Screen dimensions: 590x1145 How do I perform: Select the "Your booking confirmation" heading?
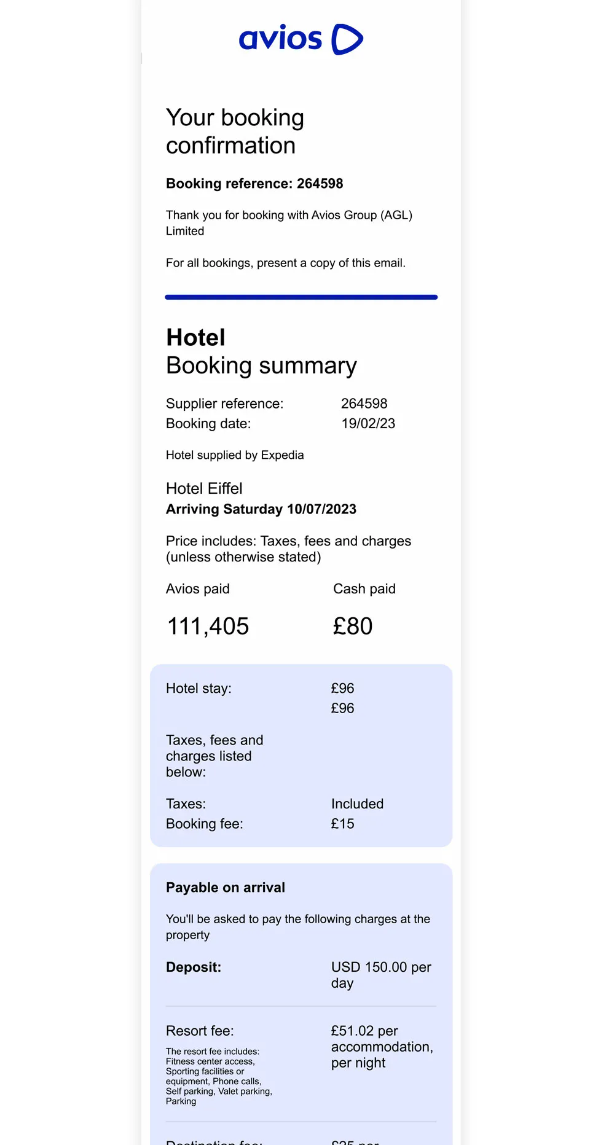click(x=235, y=131)
